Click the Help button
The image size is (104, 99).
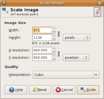16,90
